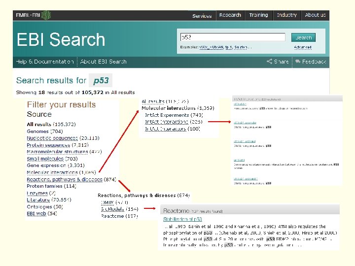This screenshot has height=266, width=355.
Task: Open the Services tab
Action: coord(202,16)
